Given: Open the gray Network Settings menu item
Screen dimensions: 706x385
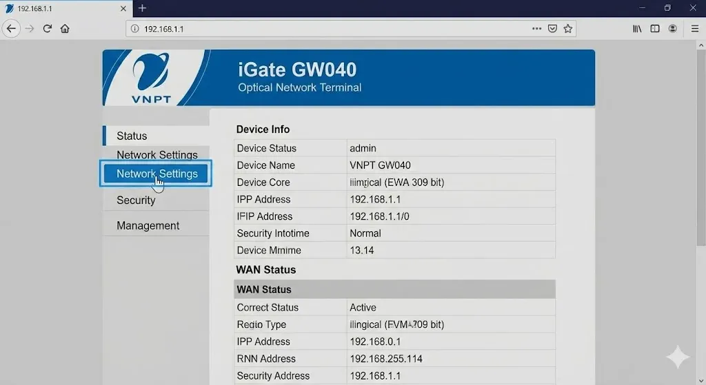Looking at the screenshot, I should tap(156, 154).
